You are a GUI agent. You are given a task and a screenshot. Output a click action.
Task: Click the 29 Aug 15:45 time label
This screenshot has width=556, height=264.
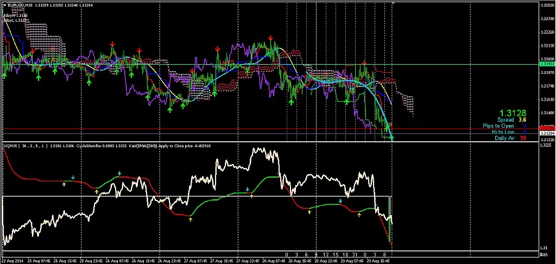[x=378, y=261]
